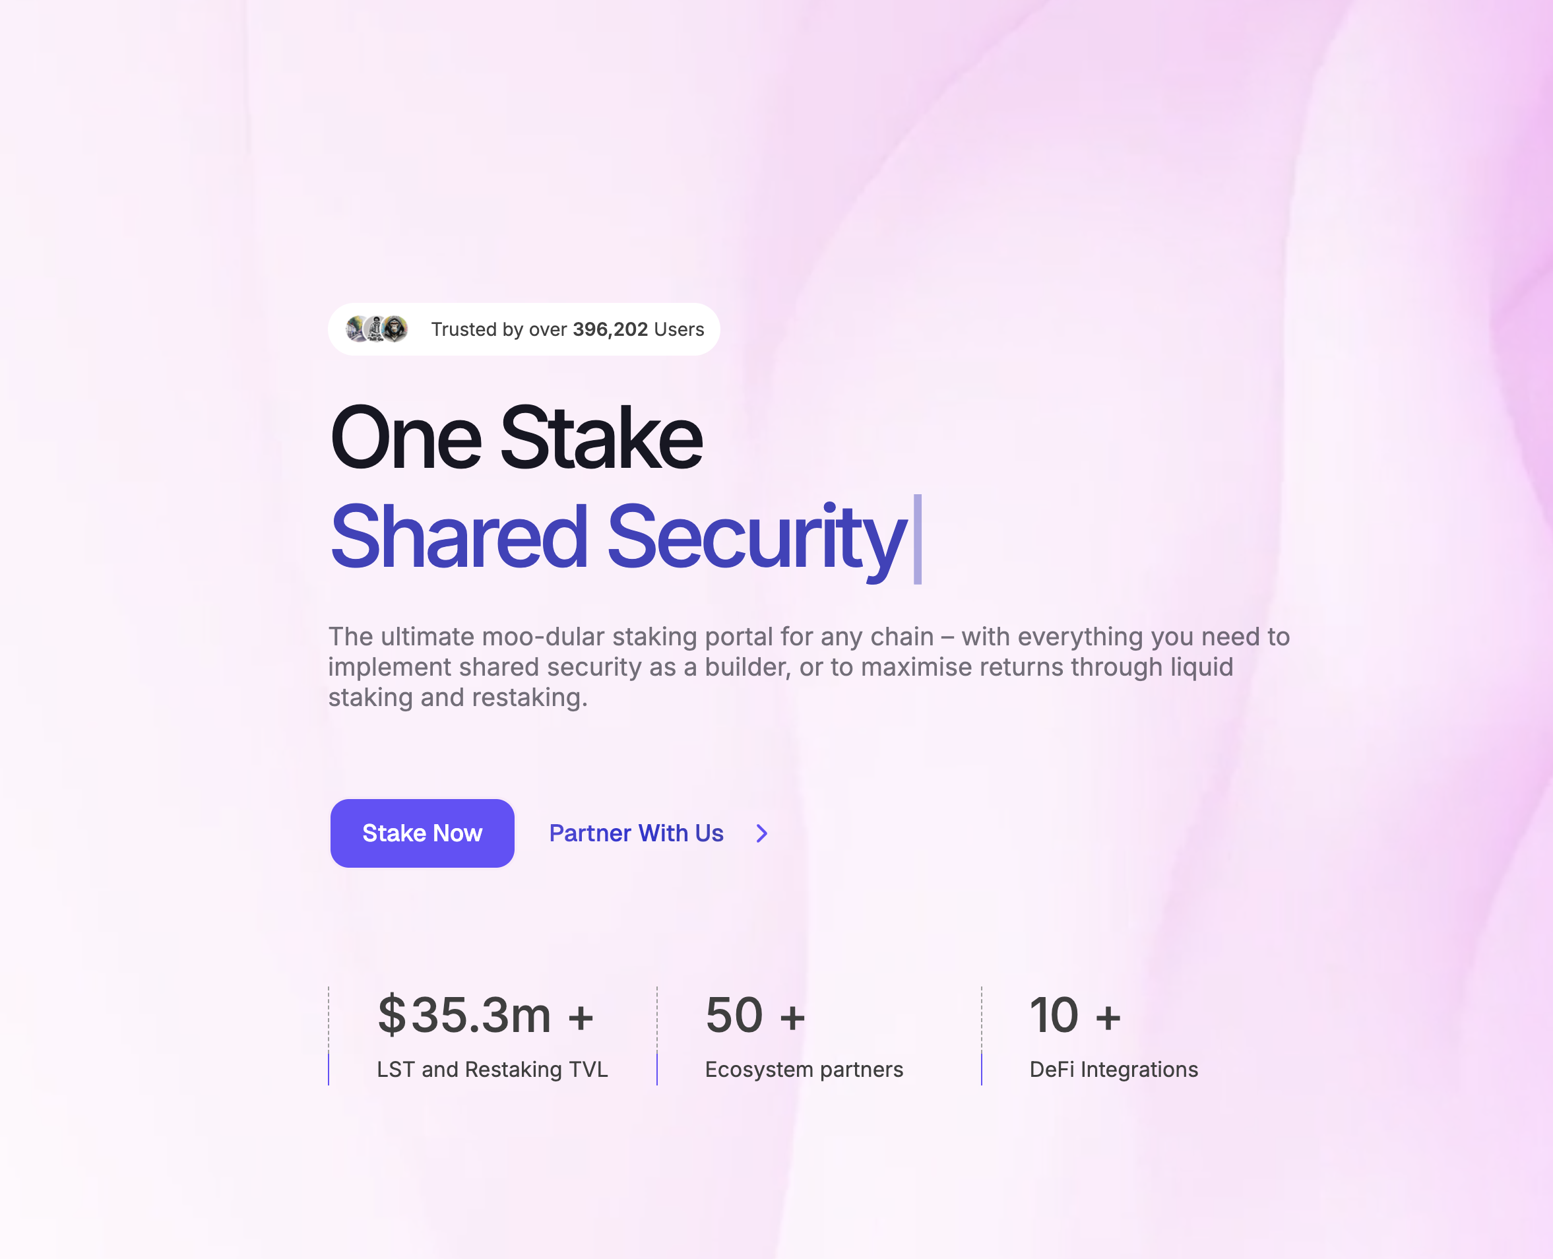Select the DeFi Integrations label

point(1113,1069)
